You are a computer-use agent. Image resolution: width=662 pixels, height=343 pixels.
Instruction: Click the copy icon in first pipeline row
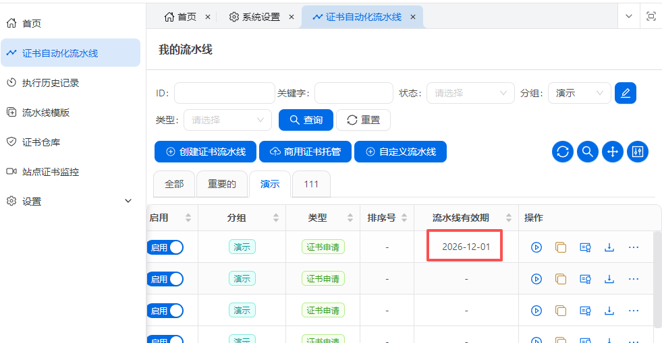[x=561, y=247]
